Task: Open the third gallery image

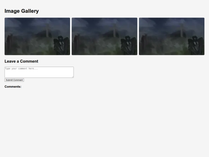Action: [x=172, y=36]
